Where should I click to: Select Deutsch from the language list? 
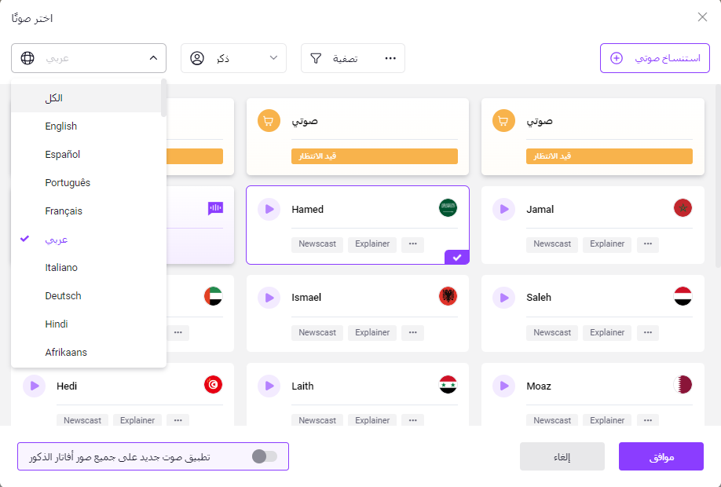tap(63, 296)
